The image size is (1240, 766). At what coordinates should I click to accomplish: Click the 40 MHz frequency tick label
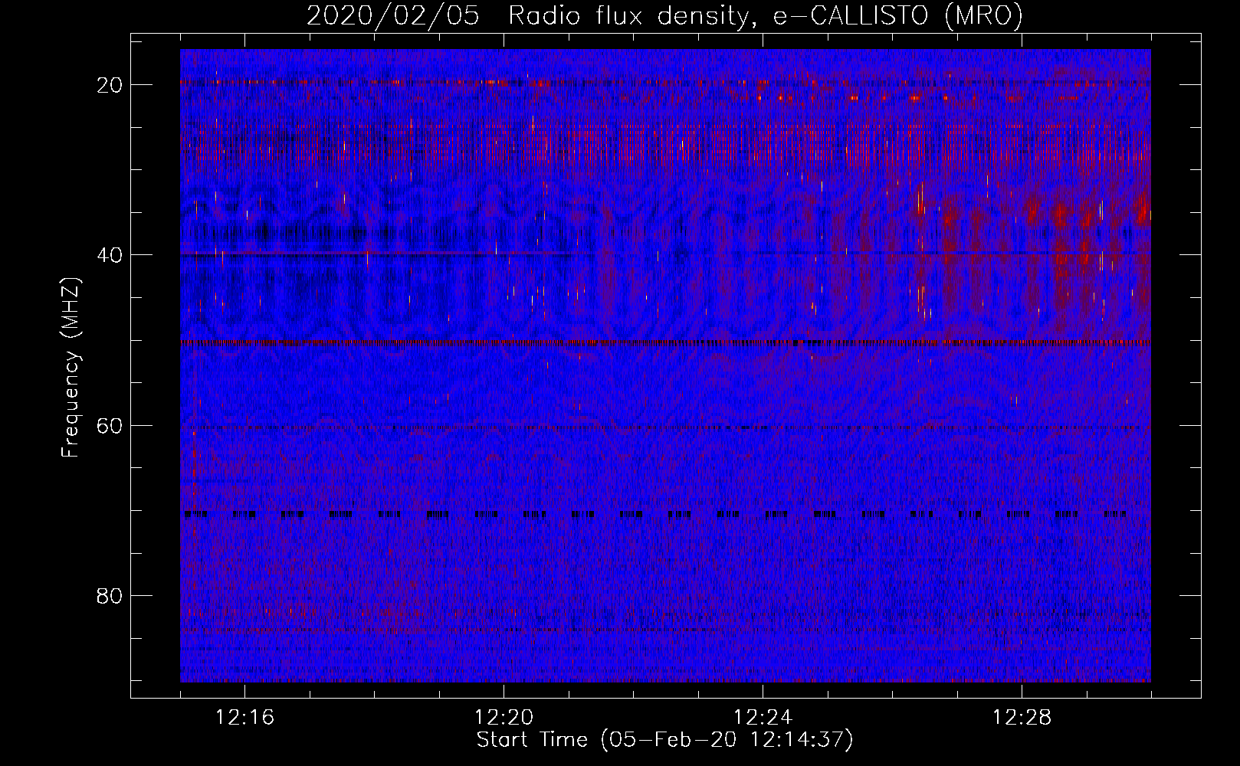pos(110,255)
